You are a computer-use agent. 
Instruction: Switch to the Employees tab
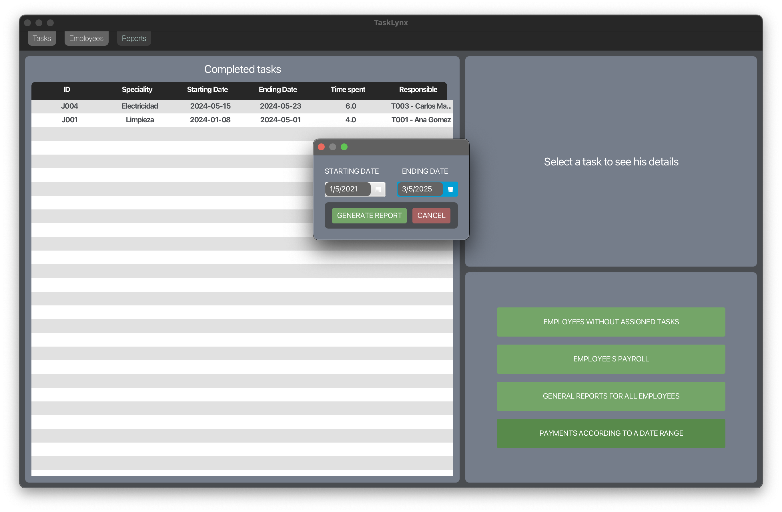tap(86, 38)
